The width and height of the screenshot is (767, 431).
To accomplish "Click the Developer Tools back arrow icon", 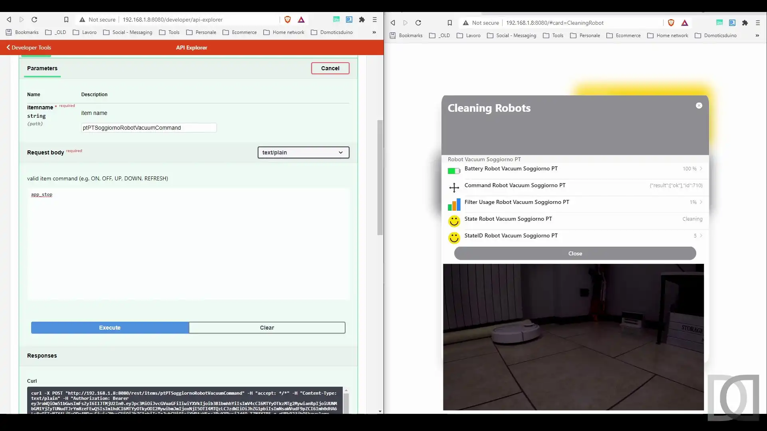I will click(x=8, y=47).
